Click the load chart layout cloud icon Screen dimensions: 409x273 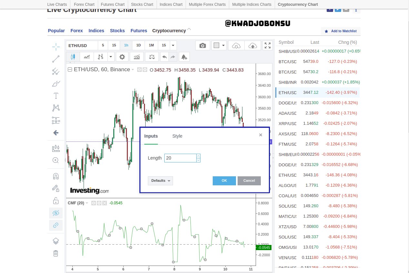click(x=236, y=45)
